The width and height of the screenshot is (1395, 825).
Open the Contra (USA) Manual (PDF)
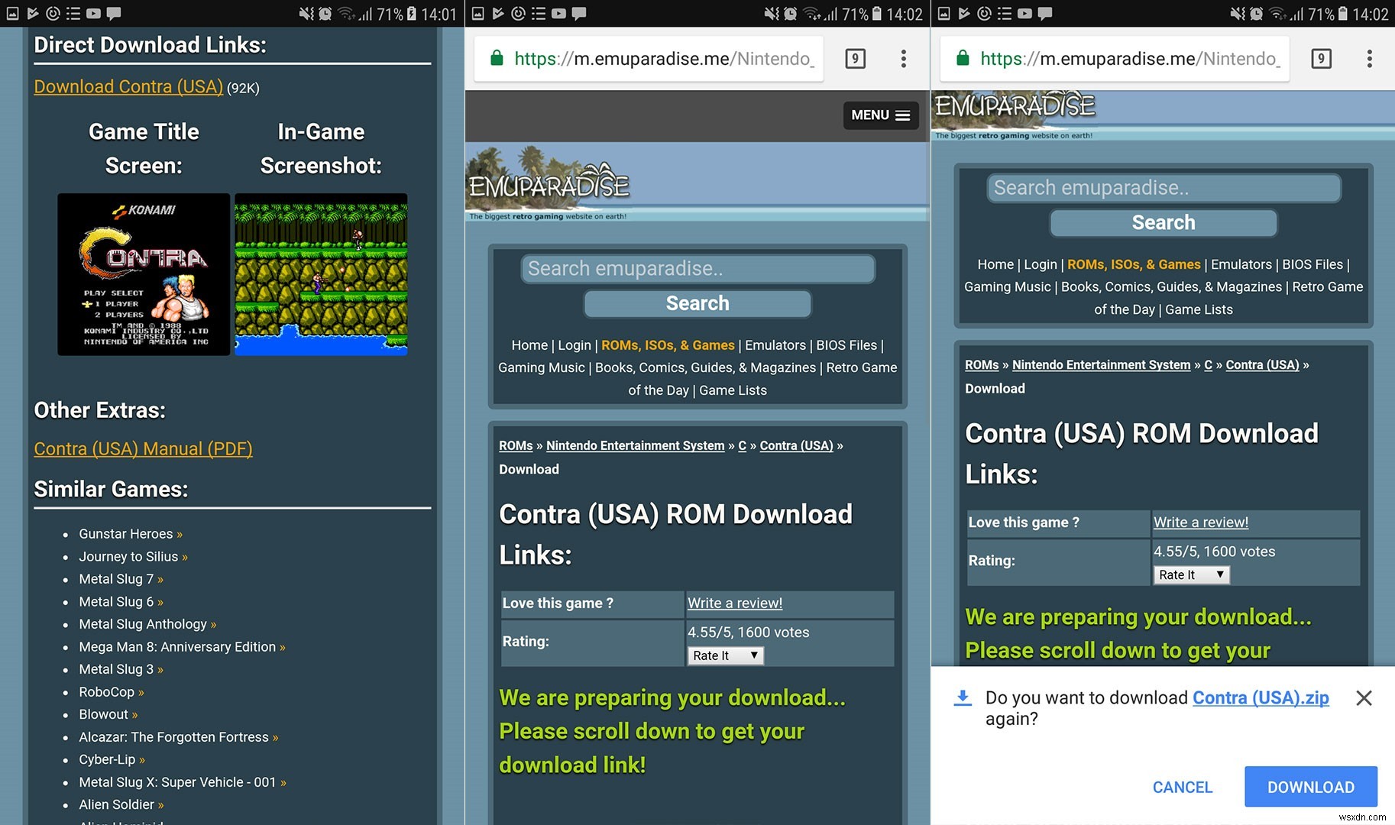(143, 448)
